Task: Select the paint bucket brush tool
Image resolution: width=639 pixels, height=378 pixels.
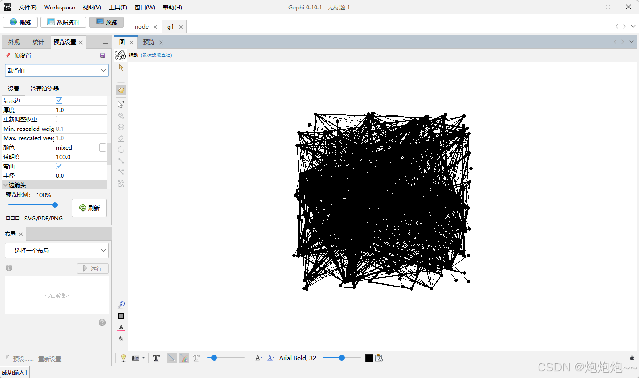Action: [x=121, y=138]
